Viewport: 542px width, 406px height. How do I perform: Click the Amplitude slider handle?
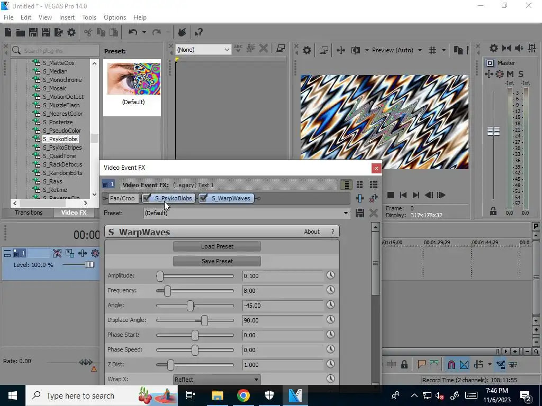click(160, 276)
